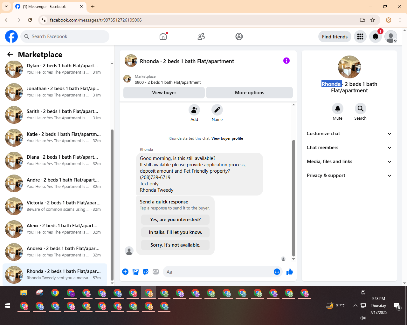Bookmark this page with star icon

click(373, 20)
